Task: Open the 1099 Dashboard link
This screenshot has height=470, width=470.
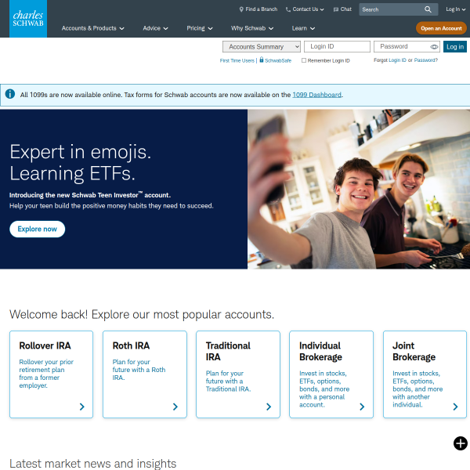Action: point(316,95)
